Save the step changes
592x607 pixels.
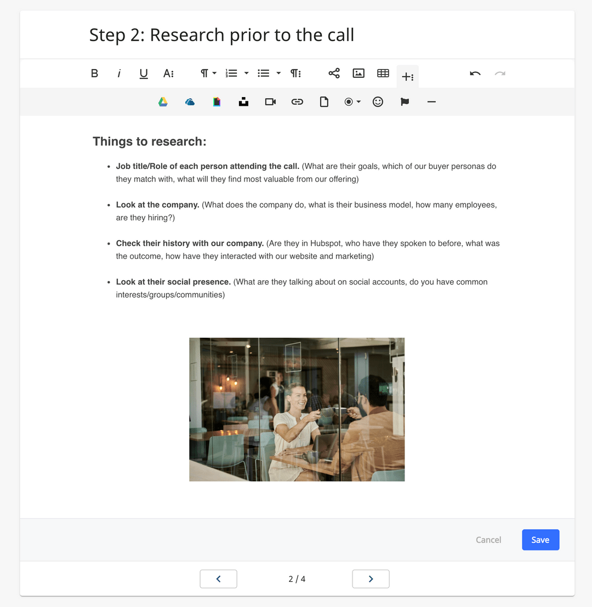point(540,540)
